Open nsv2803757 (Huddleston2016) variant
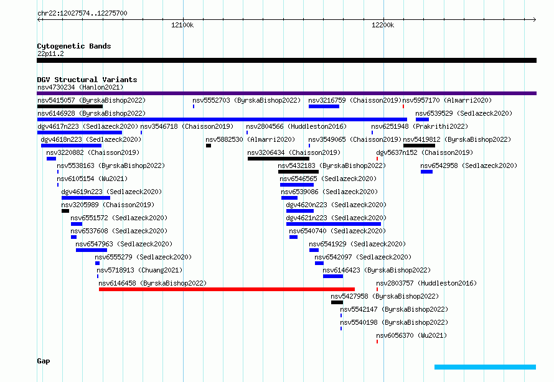 426,283
